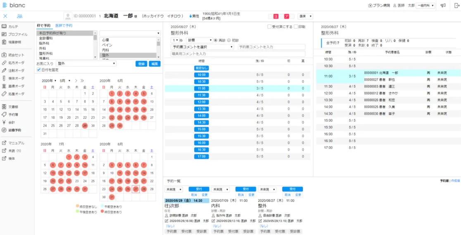
Task: Click the red ア allergy badge
Action: 287,16
